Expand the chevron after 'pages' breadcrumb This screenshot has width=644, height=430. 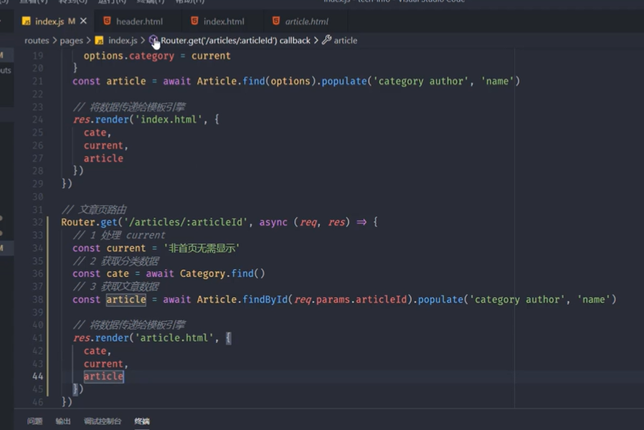(88, 41)
